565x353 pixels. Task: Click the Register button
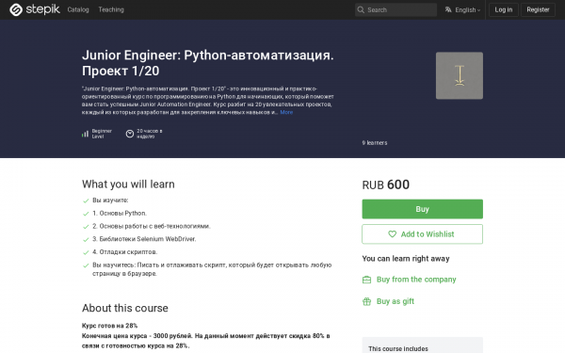(x=538, y=9)
